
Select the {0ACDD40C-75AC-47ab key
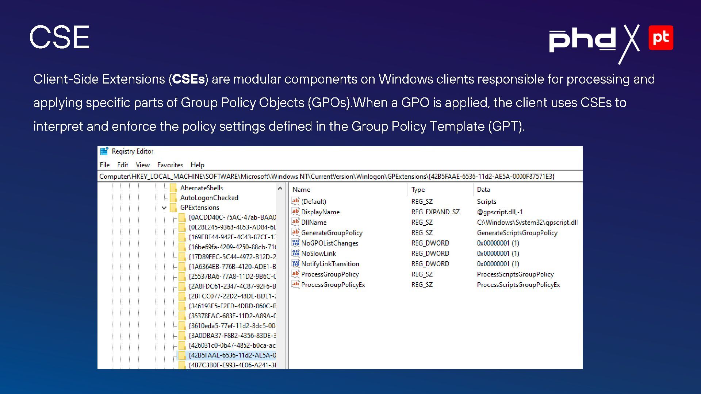(x=232, y=217)
